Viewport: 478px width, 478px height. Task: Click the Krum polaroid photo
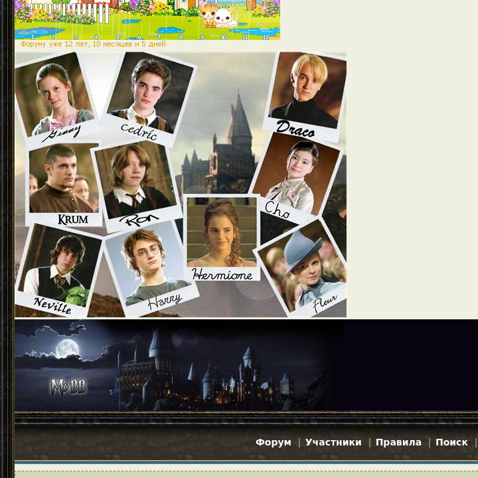64,185
